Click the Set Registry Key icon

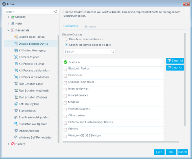[x=16, y=104]
